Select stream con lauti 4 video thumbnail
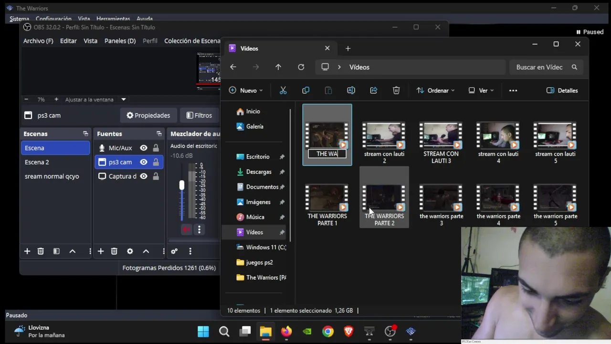 (x=498, y=135)
